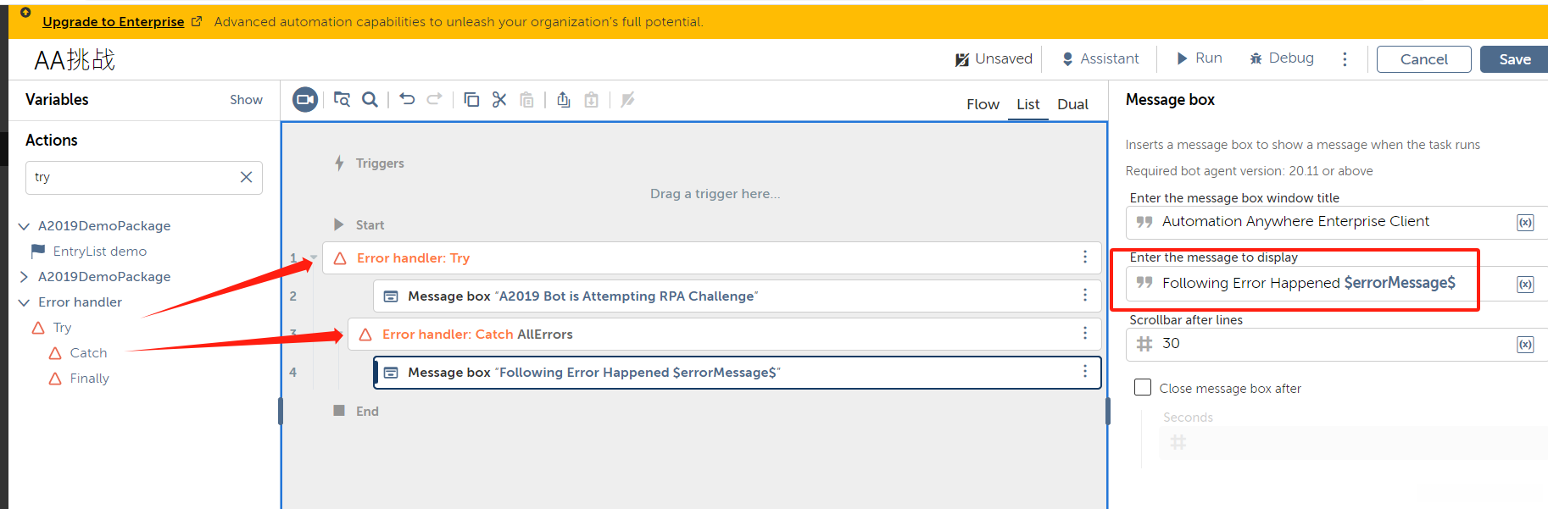Clear the actions search field
Screen dimensions: 1548x509
pyautogui.click(x=246, y=177)
